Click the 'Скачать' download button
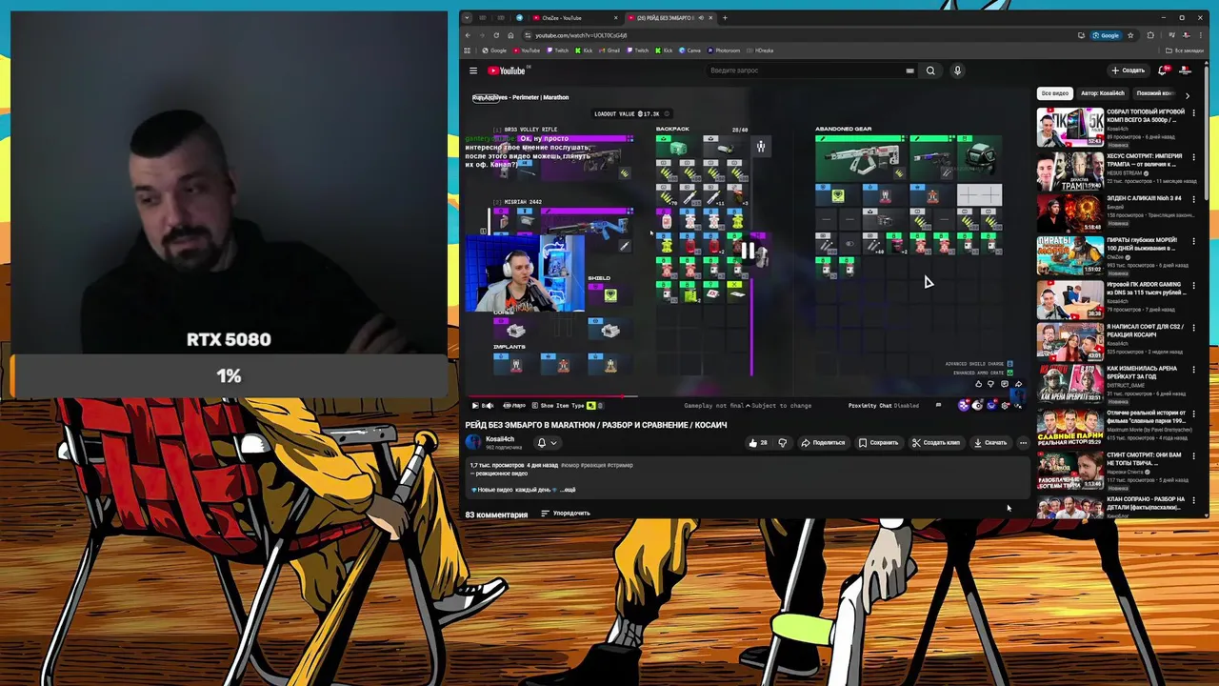1219x686 pixels. pos(989,443)
